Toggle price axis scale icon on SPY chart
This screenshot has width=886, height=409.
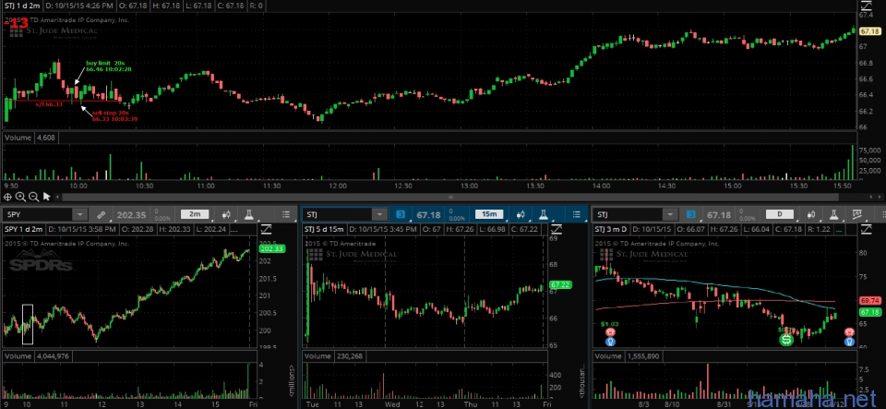[x=268, y=228]
